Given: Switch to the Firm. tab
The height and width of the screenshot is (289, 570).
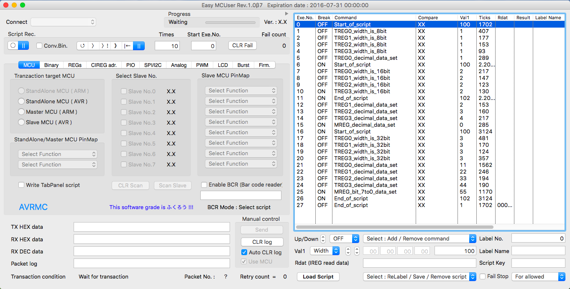Looking at the screenshot, I should tap(265, 65).
